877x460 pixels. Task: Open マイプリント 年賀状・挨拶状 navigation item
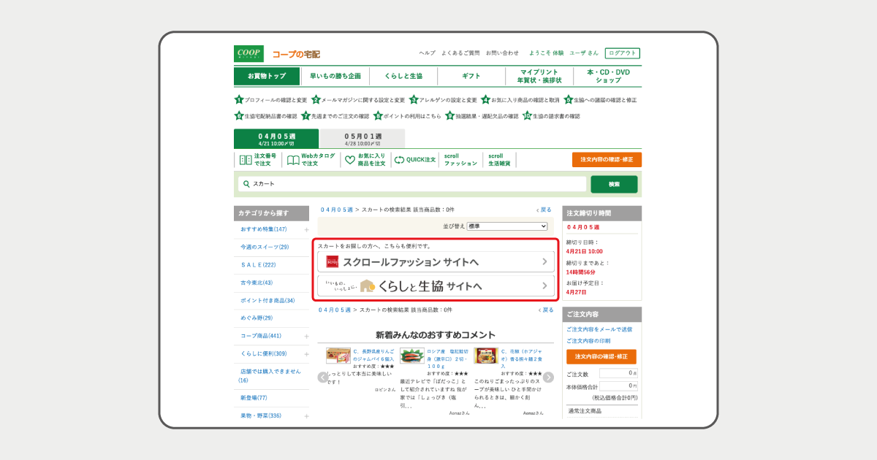[x=540, y=76]
